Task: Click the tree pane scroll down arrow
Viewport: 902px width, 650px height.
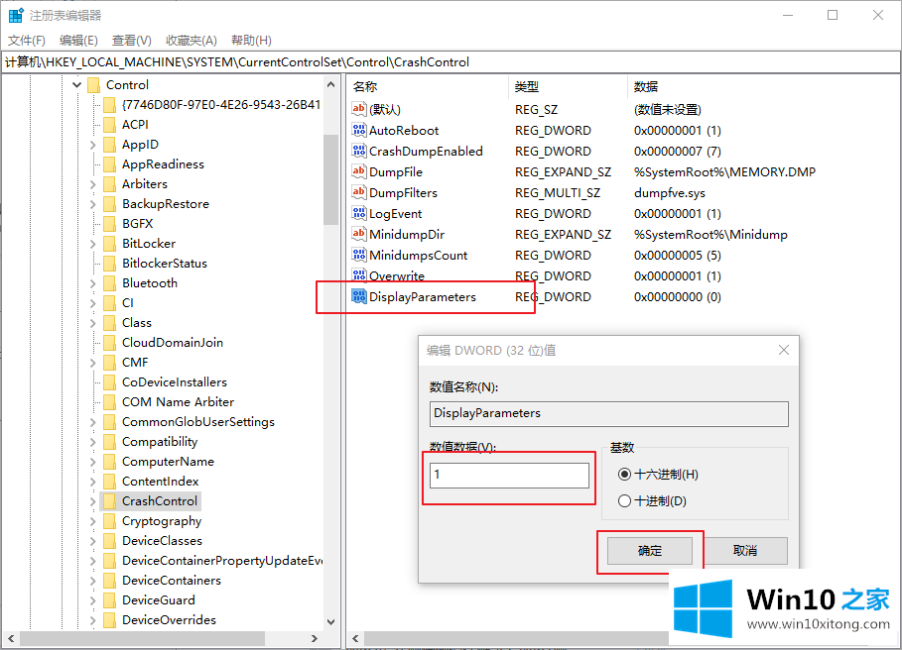Action: pyautogui.click(x=330, y=622)
